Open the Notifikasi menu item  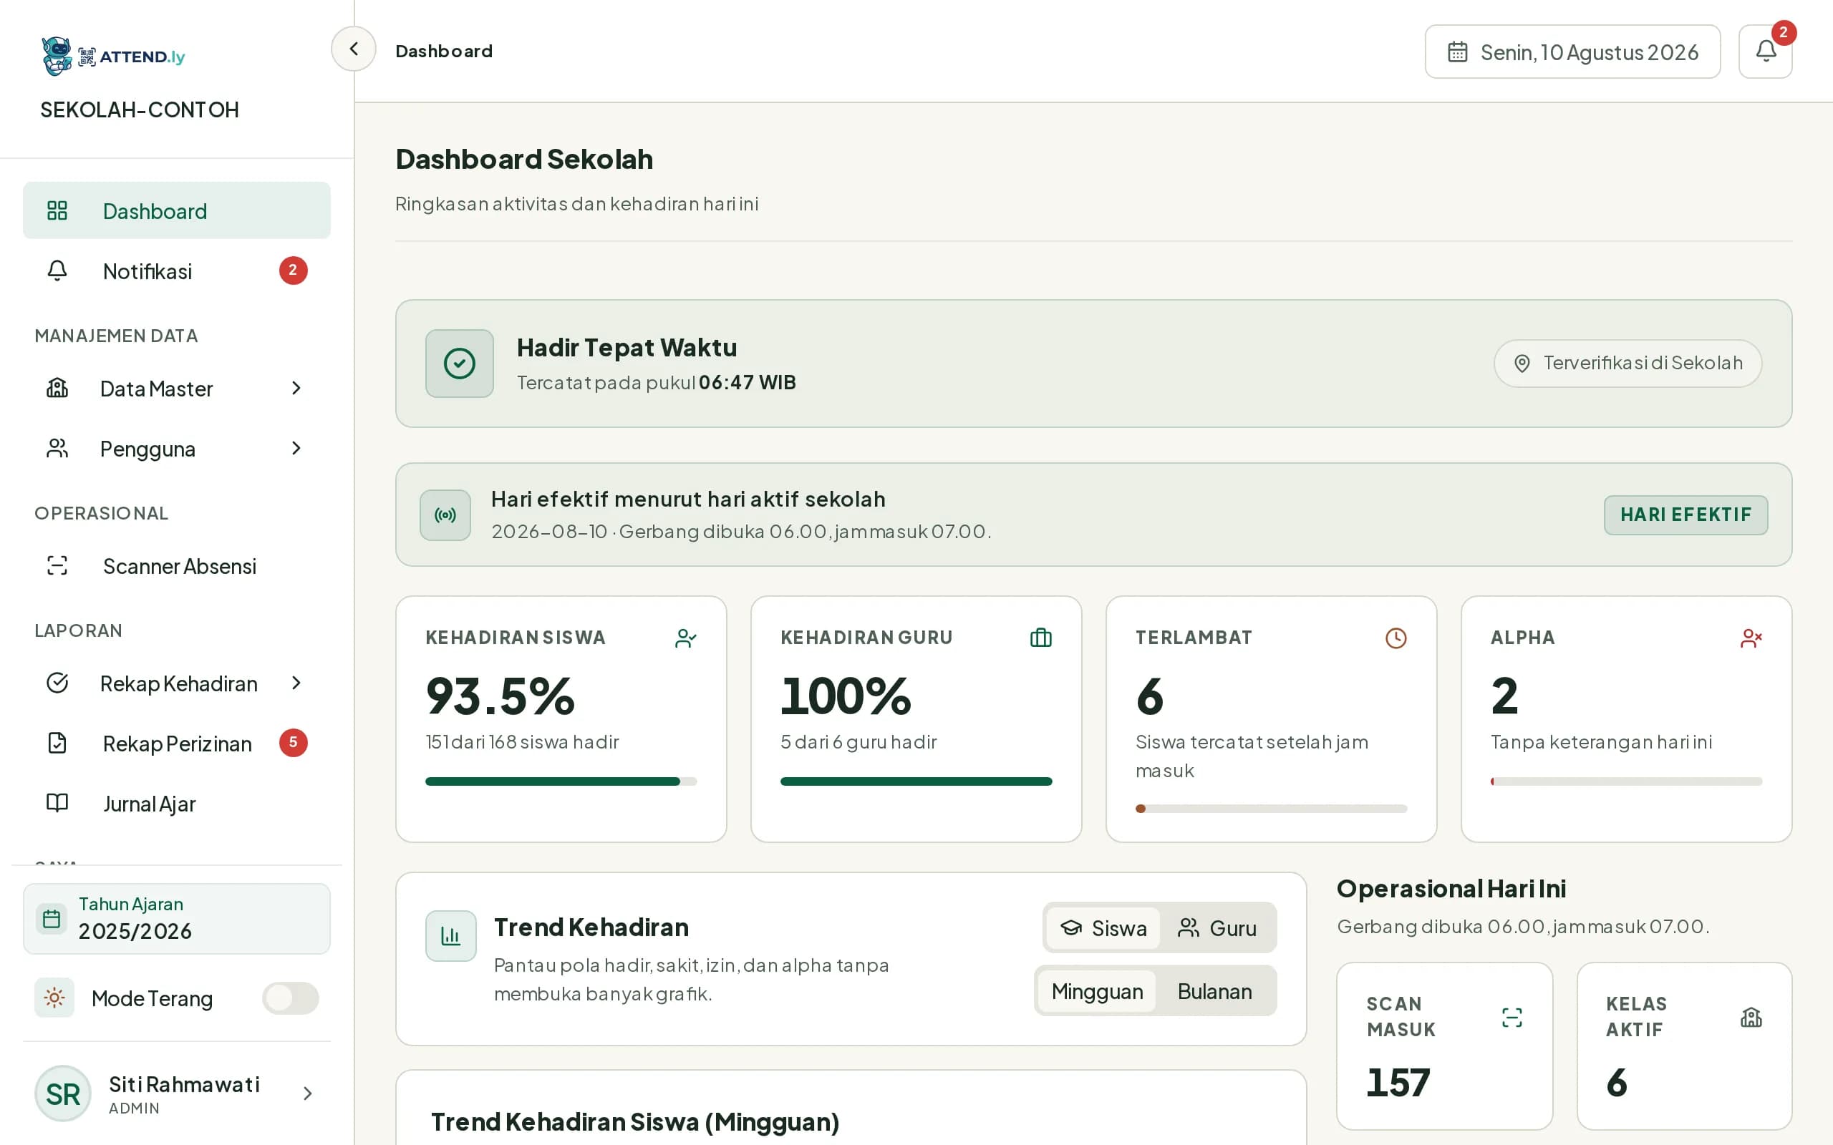tap(176, 271)
